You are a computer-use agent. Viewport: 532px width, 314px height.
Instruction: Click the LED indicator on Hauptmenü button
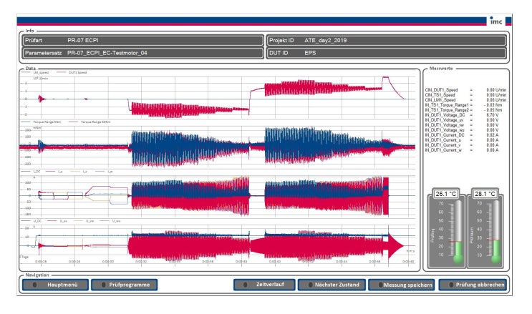click(34, 285)
